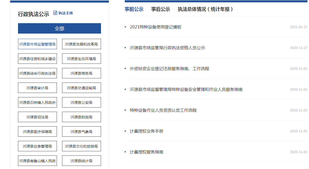Choose 沂源县交通运输局 department
Viewport: 309px width, 169px height.
click(81, 88)
